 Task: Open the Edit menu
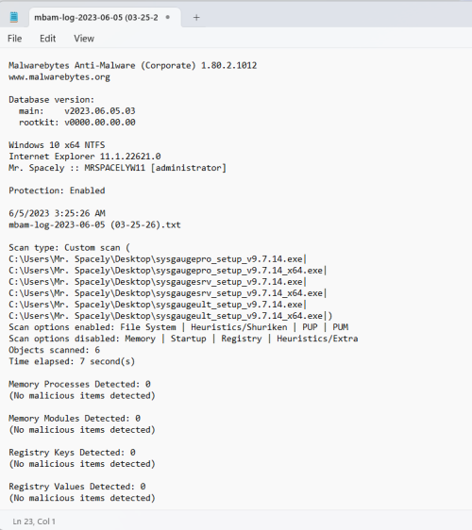point(48,39)
